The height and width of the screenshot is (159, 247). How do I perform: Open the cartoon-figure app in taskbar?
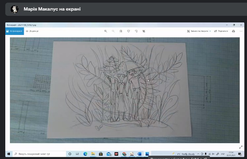132,154
